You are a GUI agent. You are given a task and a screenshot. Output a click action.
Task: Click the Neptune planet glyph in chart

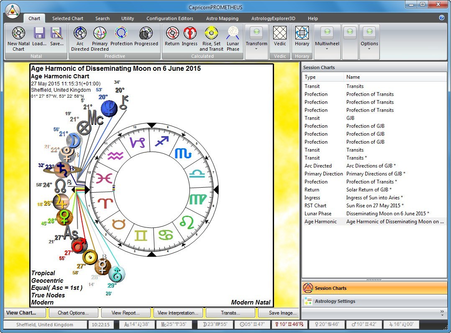click(109, 108)
